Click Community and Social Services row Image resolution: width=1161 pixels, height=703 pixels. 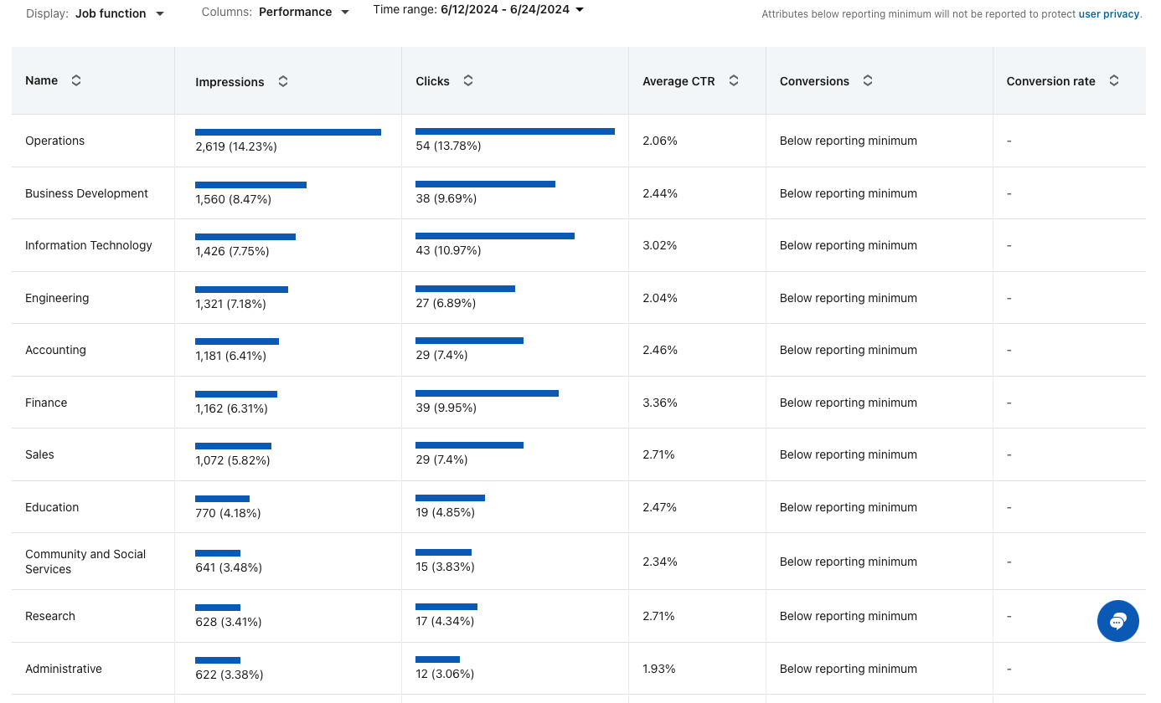pos(85,562)
